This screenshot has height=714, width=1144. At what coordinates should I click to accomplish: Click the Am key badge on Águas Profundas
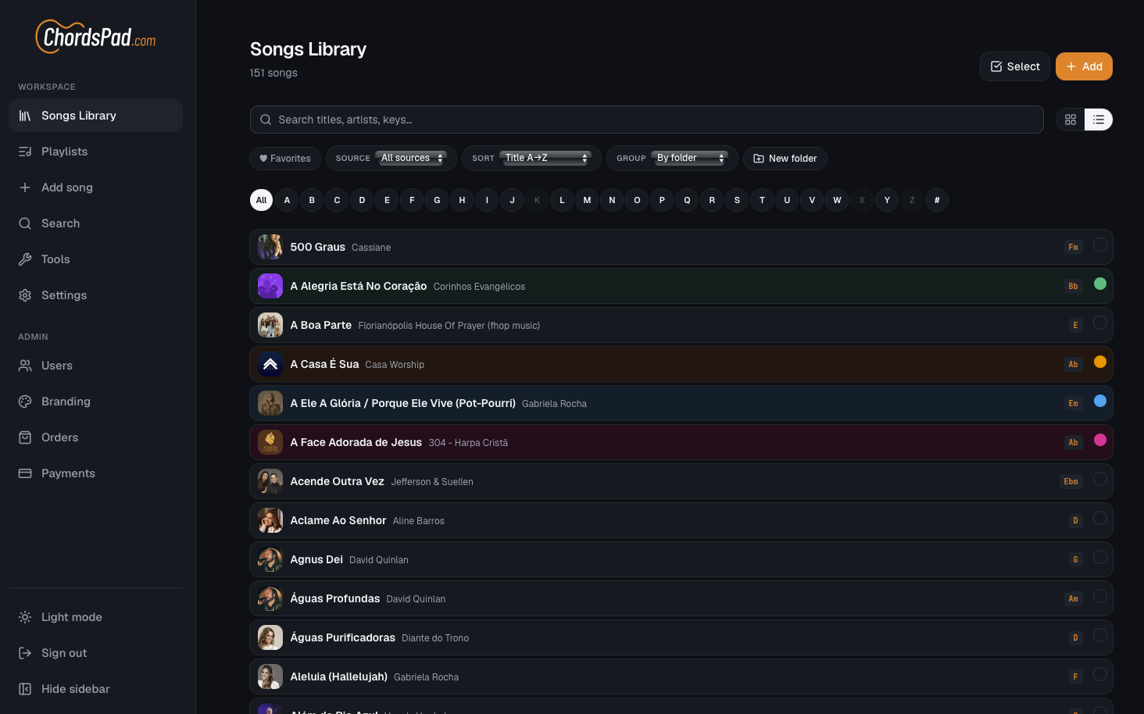(1074, 598)
